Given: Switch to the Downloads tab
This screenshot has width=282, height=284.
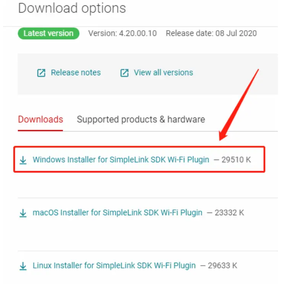Looking at the screenshot, I should (x=41, y=119).
